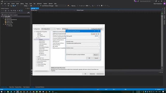Click the Solution Explorer search magnifier icon
Viewport: 166px width, 93px height.
[x=28, y=13]
